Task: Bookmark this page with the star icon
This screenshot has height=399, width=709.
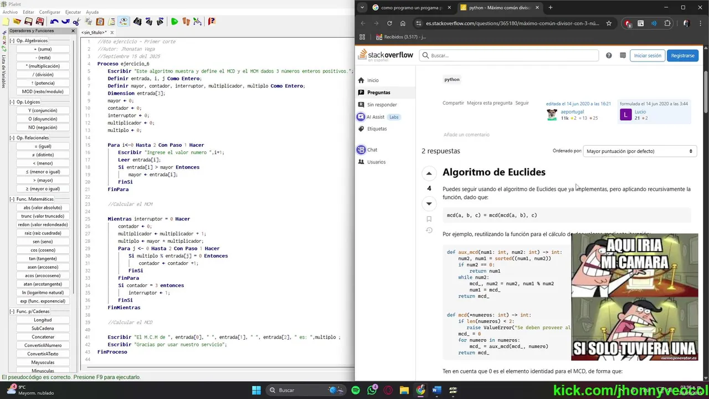Action: tap(609, 23)
